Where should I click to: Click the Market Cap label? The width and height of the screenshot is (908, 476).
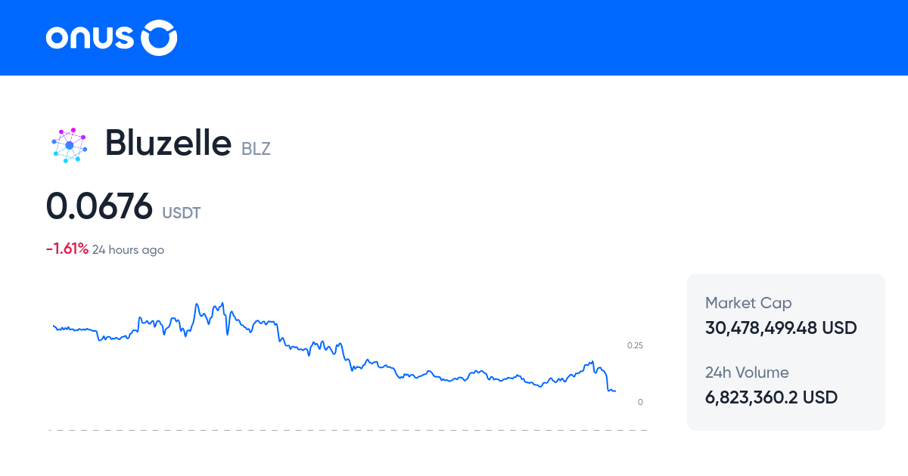[x=748, y=303]
